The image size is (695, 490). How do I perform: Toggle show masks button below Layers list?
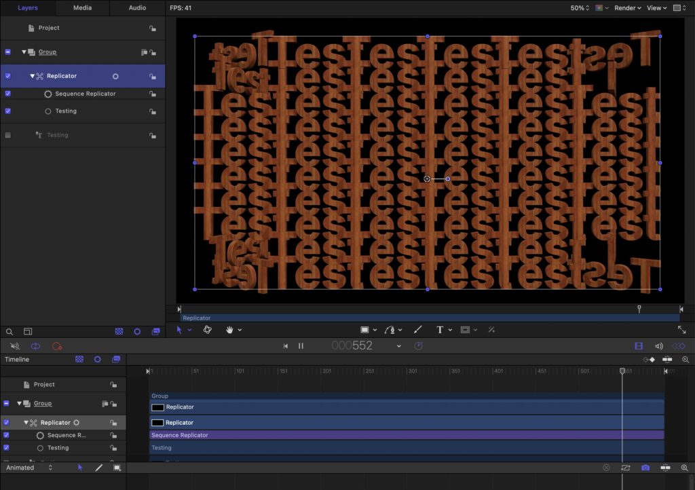119,331
